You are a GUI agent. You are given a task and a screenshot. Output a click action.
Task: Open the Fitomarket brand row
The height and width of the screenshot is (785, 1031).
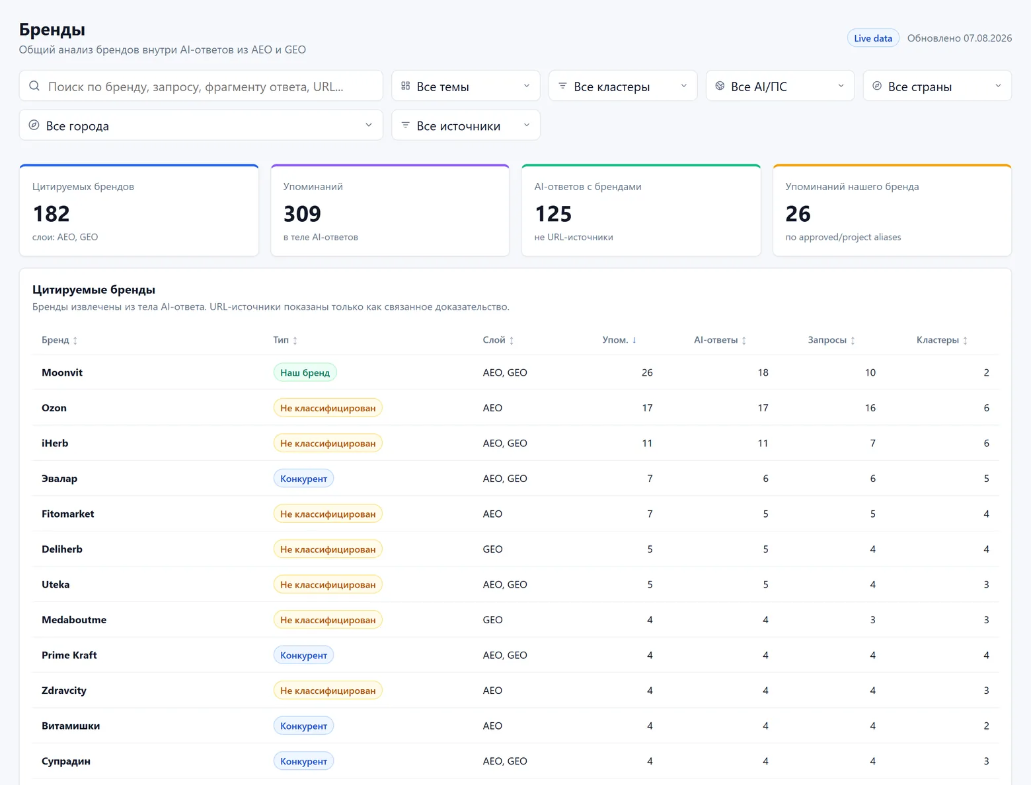pos(515,514)
